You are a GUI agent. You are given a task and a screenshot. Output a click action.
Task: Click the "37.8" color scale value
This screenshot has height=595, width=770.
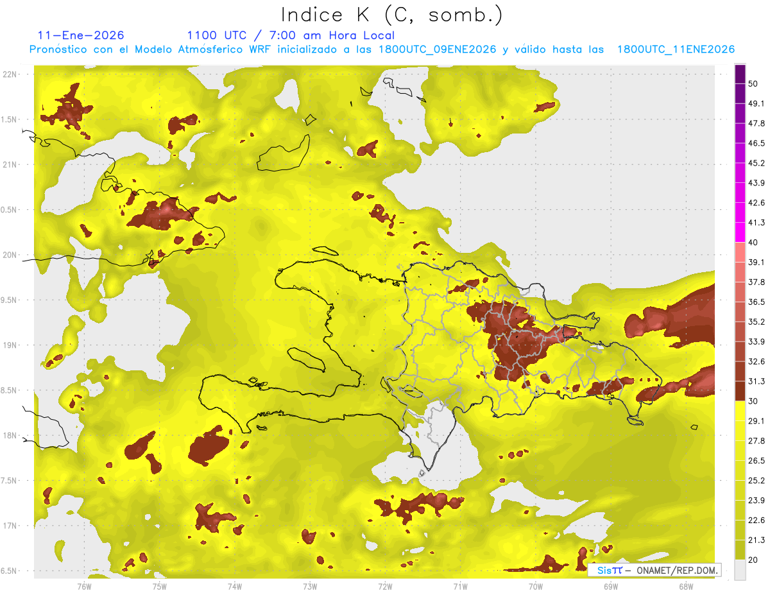click(756, 282)
